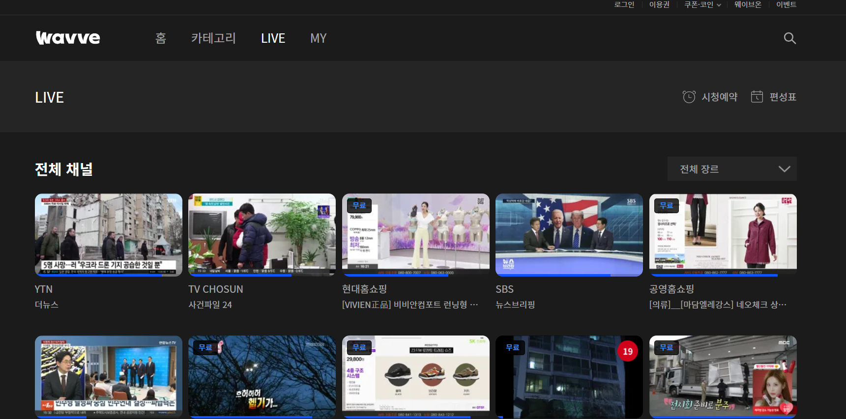Screen dimensions: 846x419
Task: Open the 이용권 link
Action: pos(659,5)
